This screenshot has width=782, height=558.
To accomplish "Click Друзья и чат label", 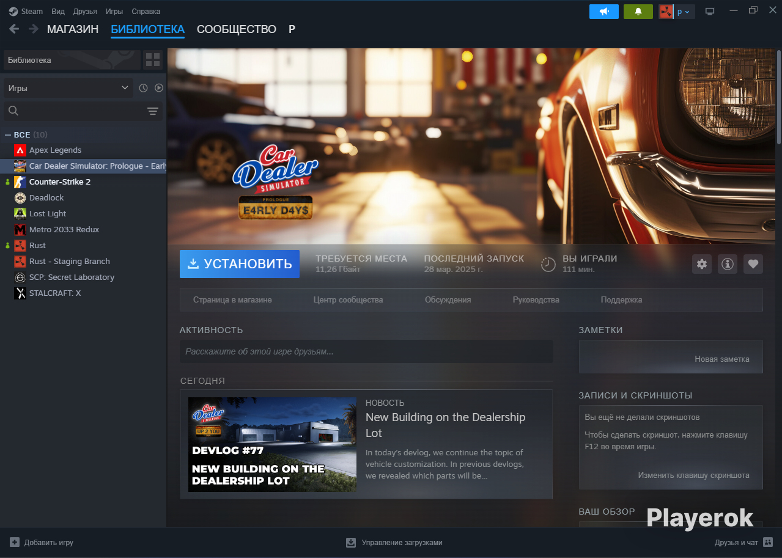I will click(736, 542).
